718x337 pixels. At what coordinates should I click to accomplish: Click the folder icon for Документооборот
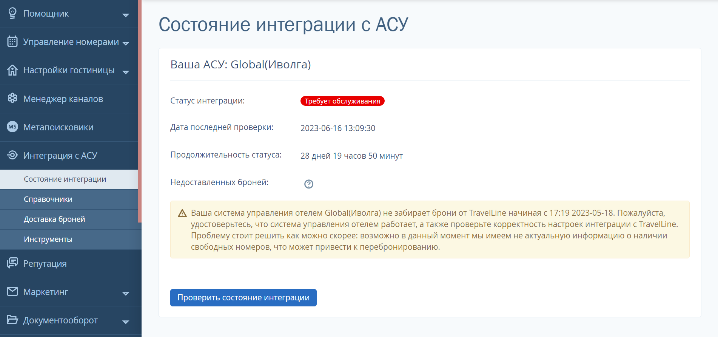pyautogui.click(x=12, y=320)
